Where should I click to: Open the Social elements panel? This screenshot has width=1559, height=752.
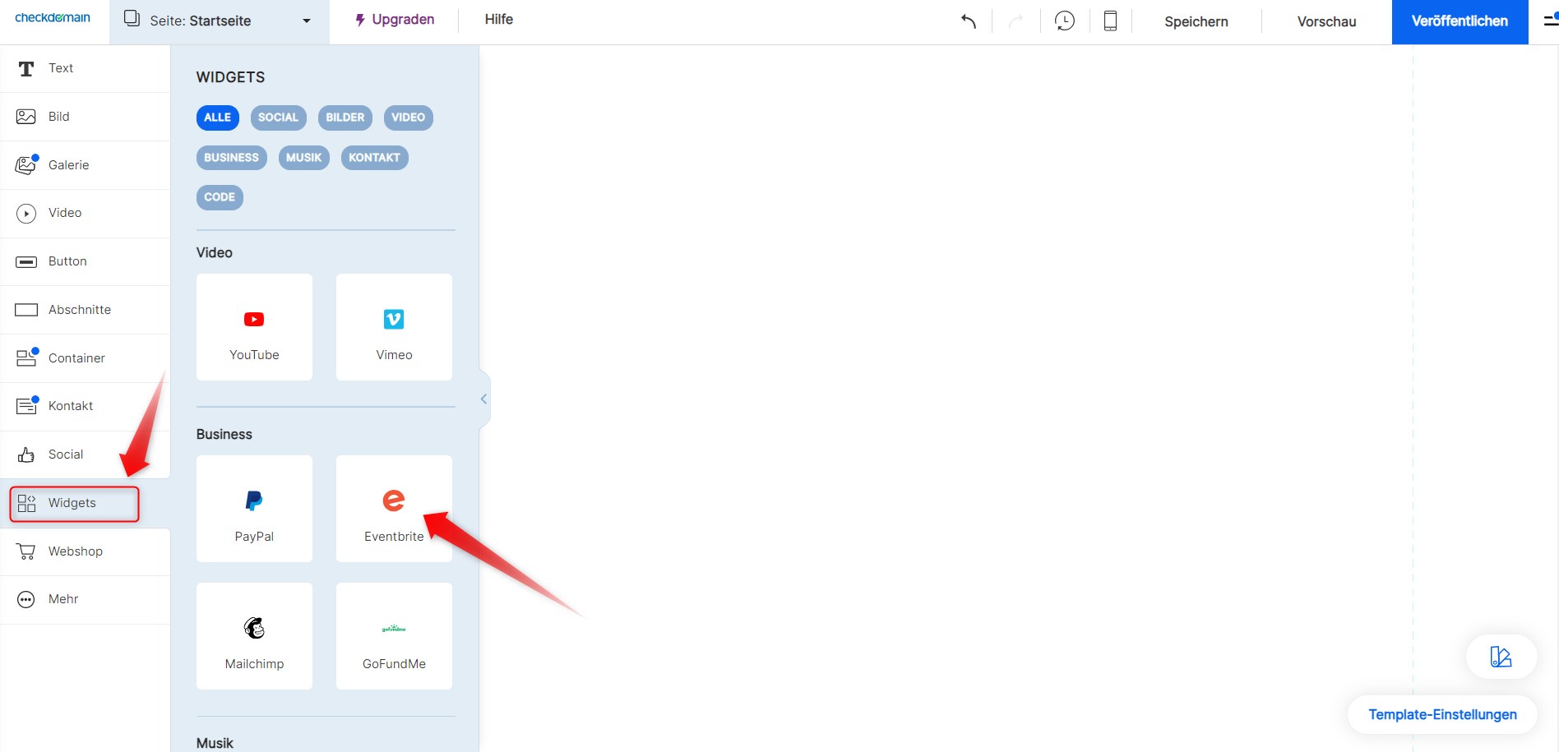(x=65, y=454)
